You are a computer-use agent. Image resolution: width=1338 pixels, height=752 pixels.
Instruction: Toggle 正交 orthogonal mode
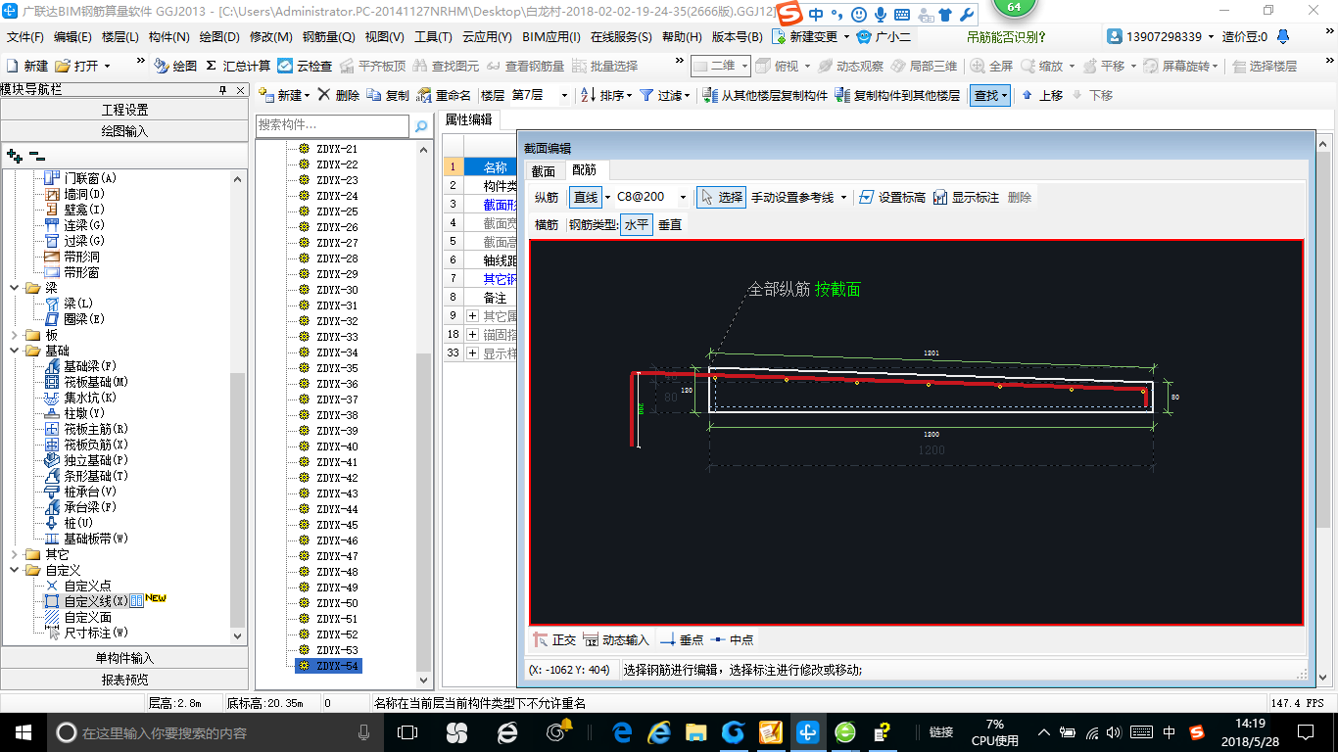pos(554,639)
